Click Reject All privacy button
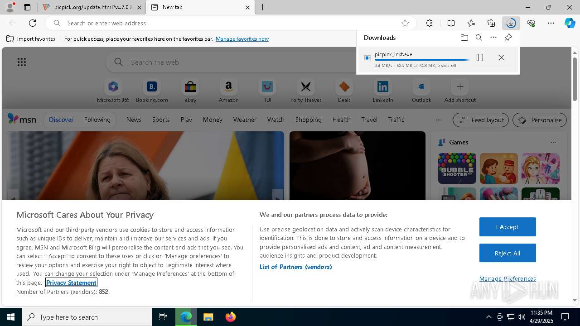580x326 pixels. (x=507, y=253)
